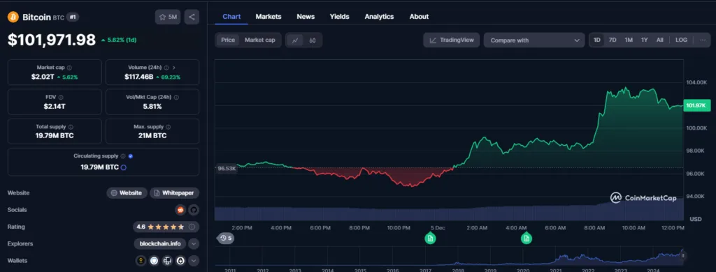This screenshot has width=716, height=272.
Task: Open the Whitepaper link button
Action: click(x=174, y=192)
